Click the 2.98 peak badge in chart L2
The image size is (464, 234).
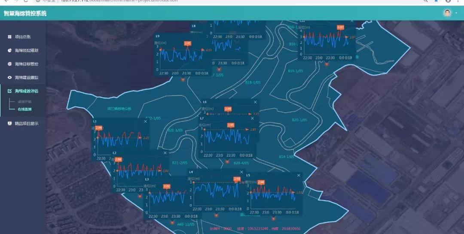point(118,160)
